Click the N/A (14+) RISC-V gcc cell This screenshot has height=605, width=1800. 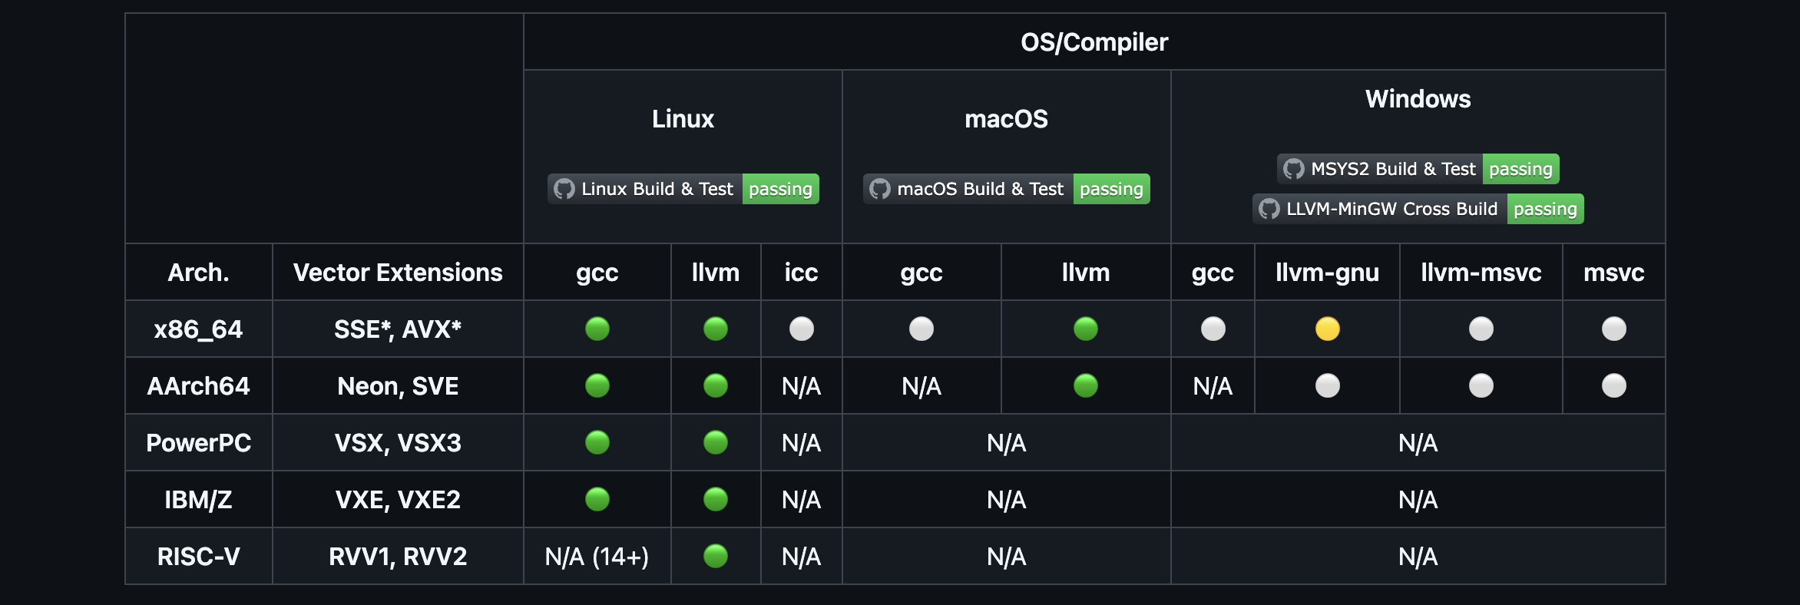597,557
